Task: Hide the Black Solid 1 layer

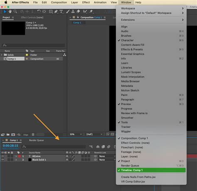Action: 2,159
